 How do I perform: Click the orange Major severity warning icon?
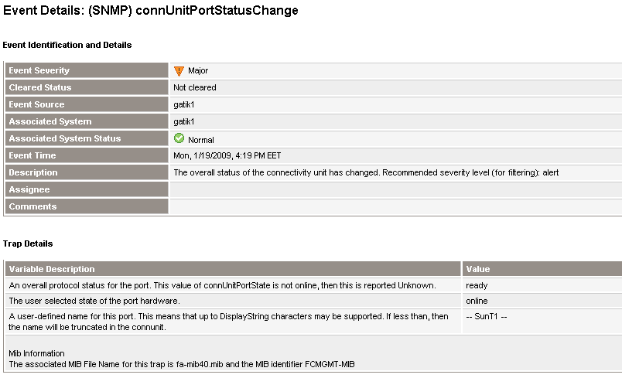pos(179,70)
